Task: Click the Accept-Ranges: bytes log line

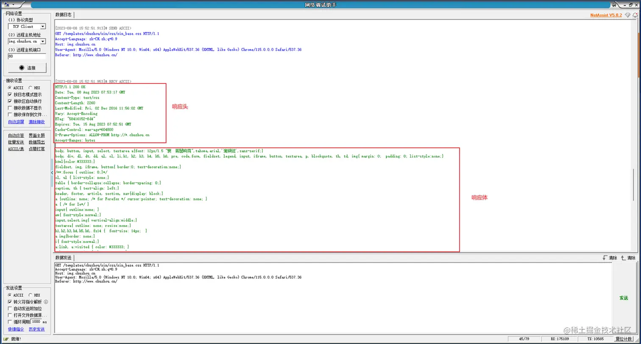Action: pos(75,140)
